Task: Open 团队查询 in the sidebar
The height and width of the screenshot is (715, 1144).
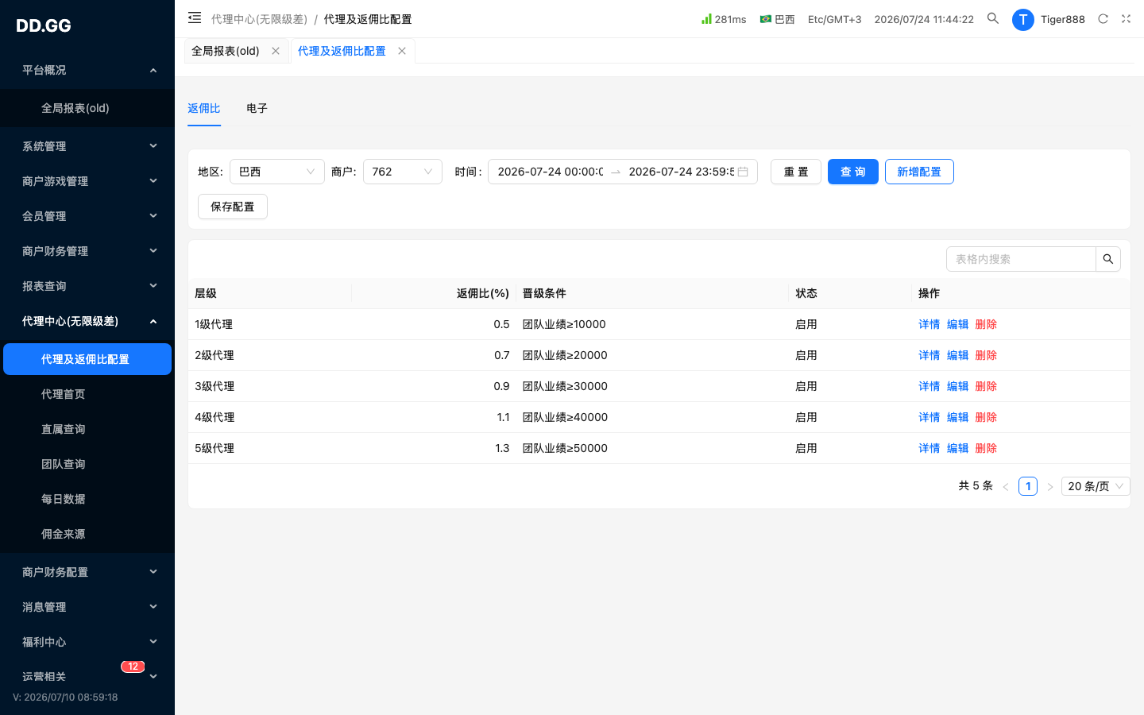Action: (87, 464)
